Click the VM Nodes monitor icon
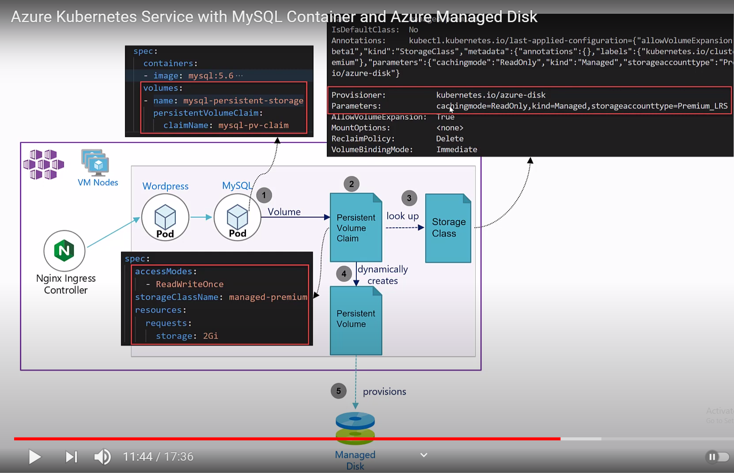 point(95,162)
